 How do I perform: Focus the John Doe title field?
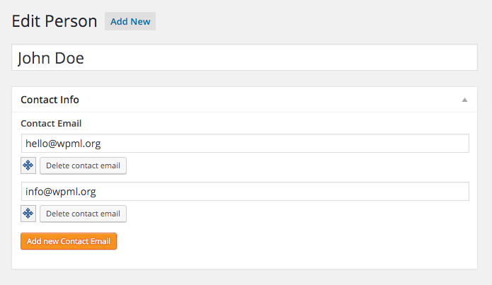click(x=244, y=57)
